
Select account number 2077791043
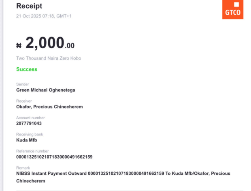tap(29, 123)
